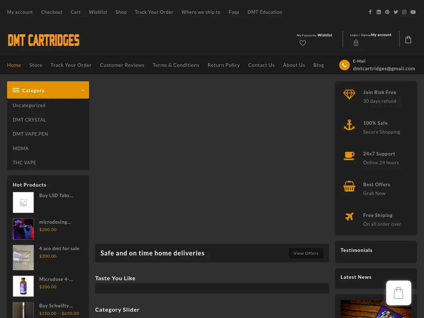Image resolution: width=424 pixels, height=318 pixels.
Task: Open the Pinterest social link icon
Action: pos(387,12)
